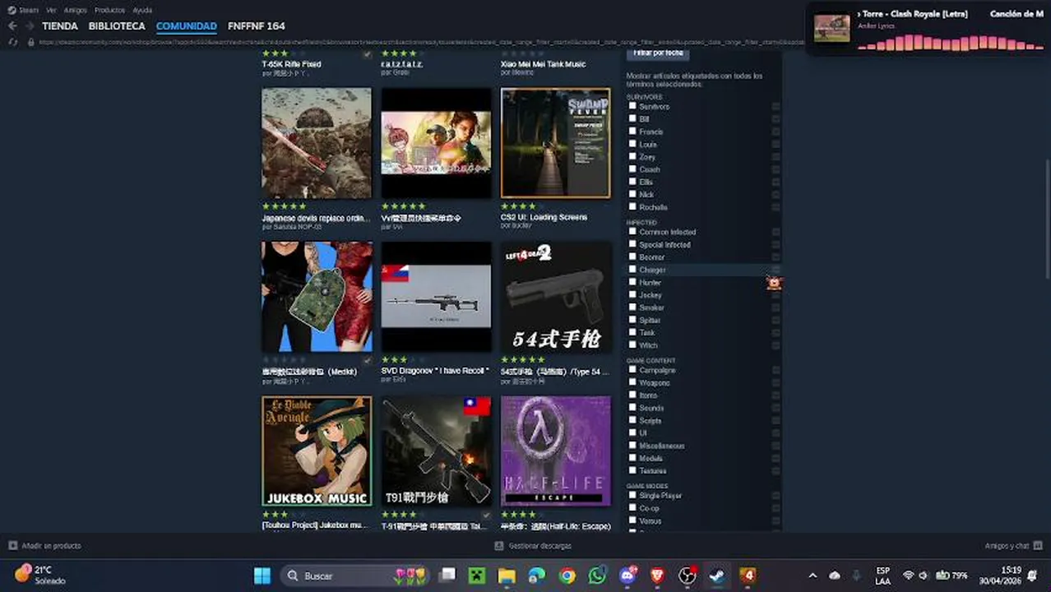This screenshot has width=1051, height=592.
Task: Click the plus icon next to Añadir un producto
Action: 12,546
